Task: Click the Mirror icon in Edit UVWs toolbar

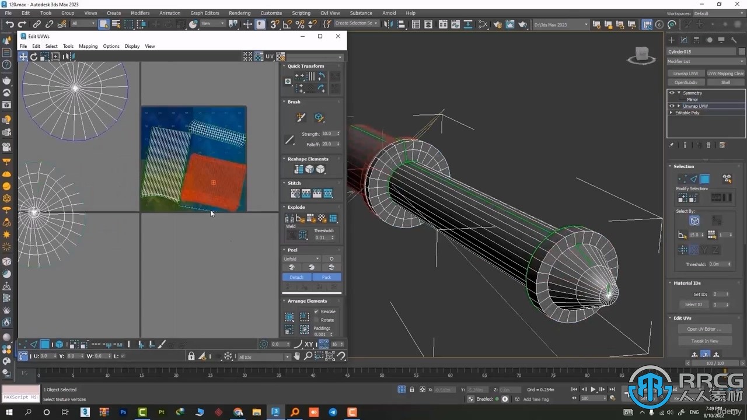Action: 68,57
